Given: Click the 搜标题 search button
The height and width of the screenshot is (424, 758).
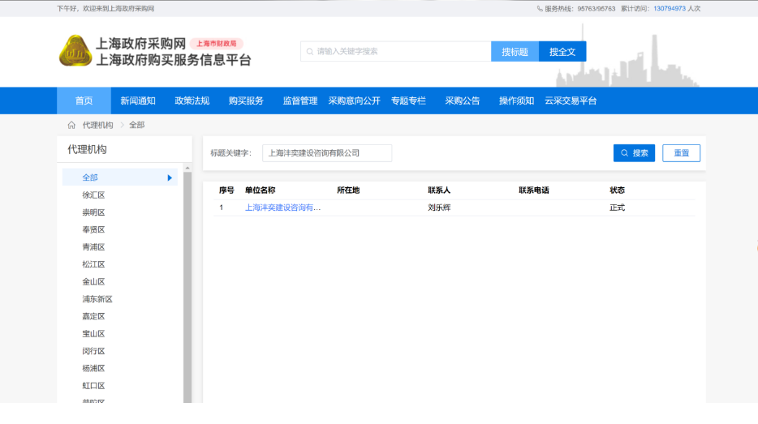Looking at the screenshot, I should [x=515, y=52].
